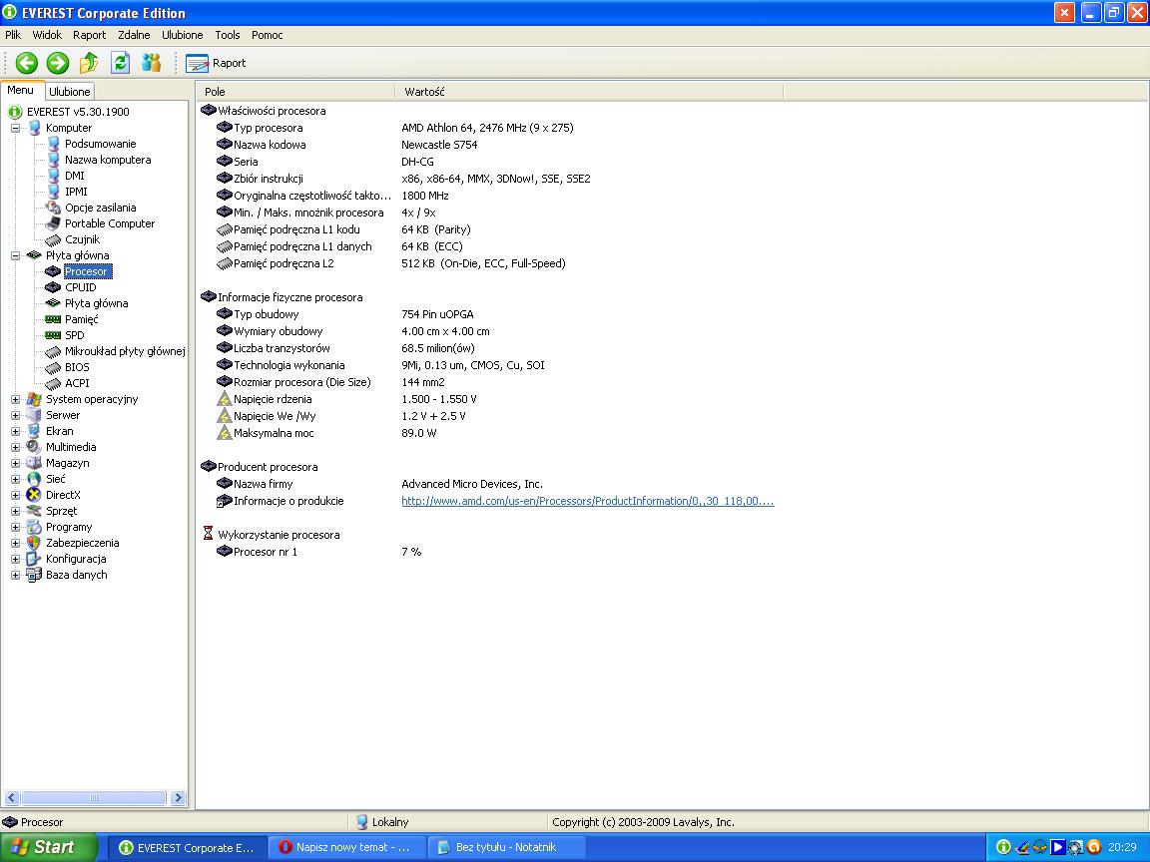1150x862 pixels.
Task: Click the Pamięć memory module icon
Action: click(x=53, y=319)
